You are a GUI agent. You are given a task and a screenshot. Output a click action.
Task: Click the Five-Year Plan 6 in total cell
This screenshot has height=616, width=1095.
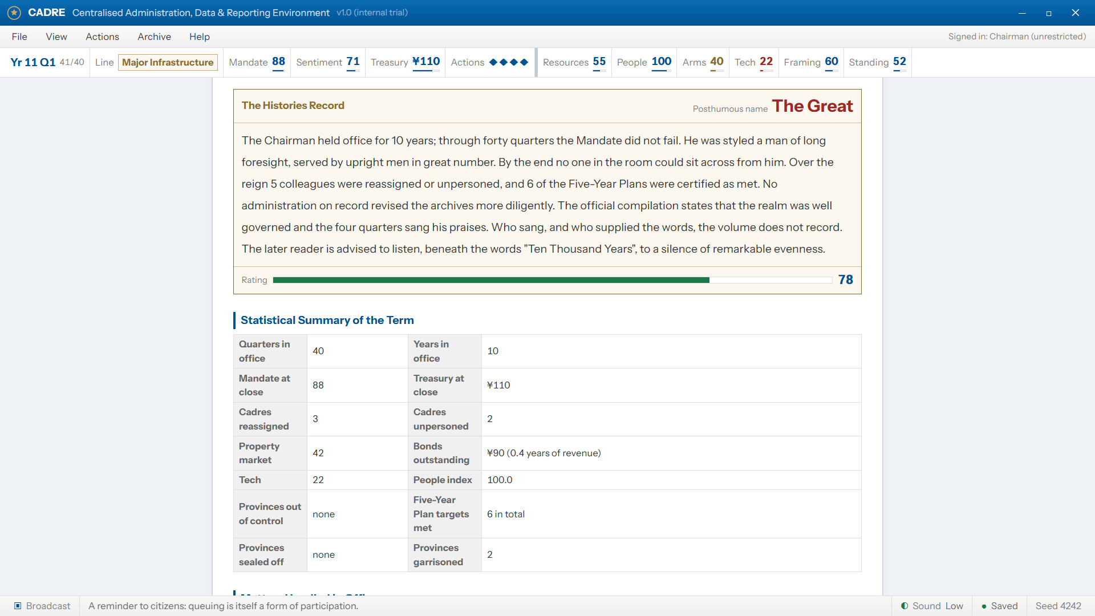[671, 514]
